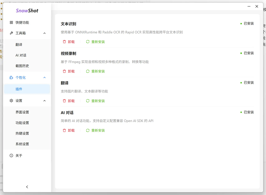Click the FFmpeg description text
This screenshot has width=266, height=195.
point(105,62)
